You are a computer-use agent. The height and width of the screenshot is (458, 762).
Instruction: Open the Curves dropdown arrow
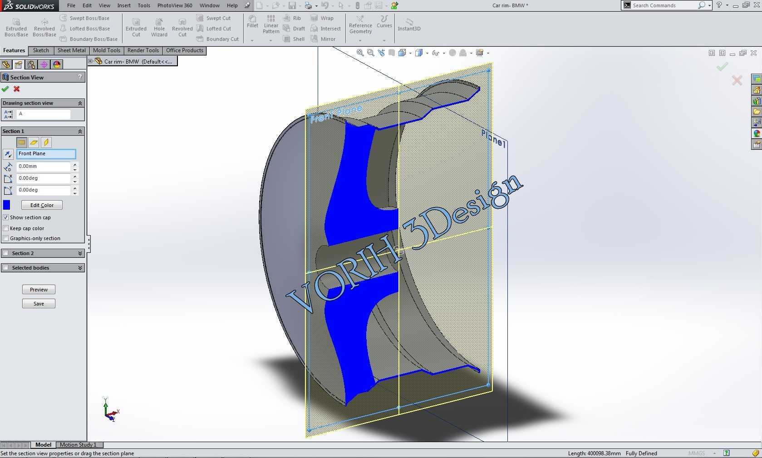coord(384,40)
